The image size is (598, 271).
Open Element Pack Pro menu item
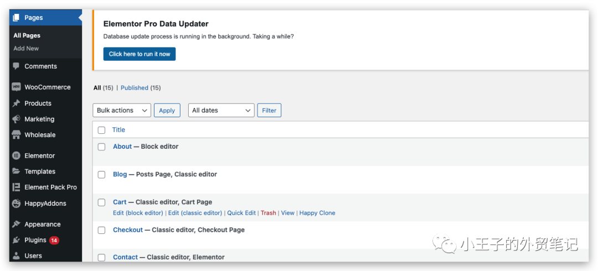[x=50, y=187]
